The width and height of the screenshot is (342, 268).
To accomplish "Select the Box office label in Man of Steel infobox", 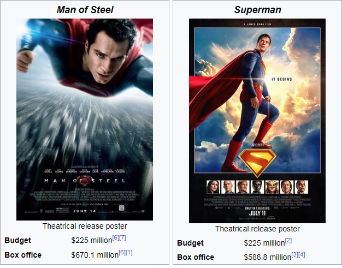I will [22, 254].
